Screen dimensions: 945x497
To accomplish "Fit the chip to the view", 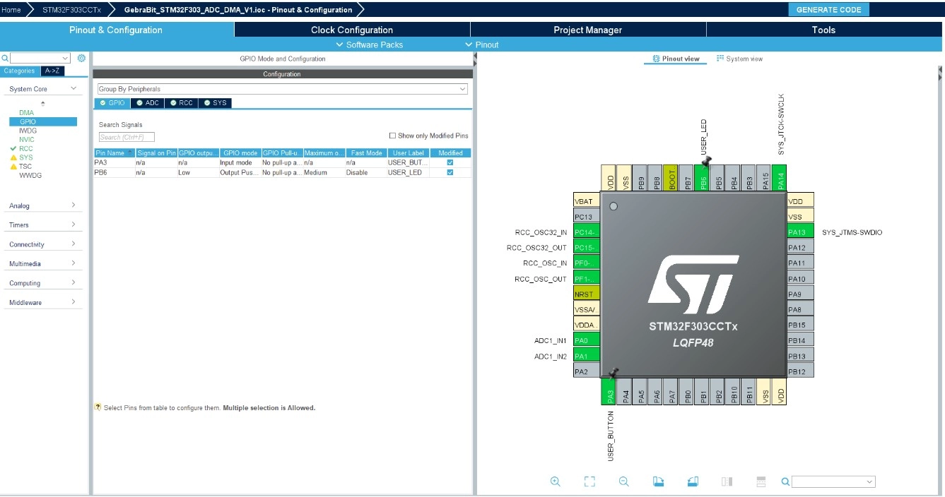I will (x=589, y=481).
